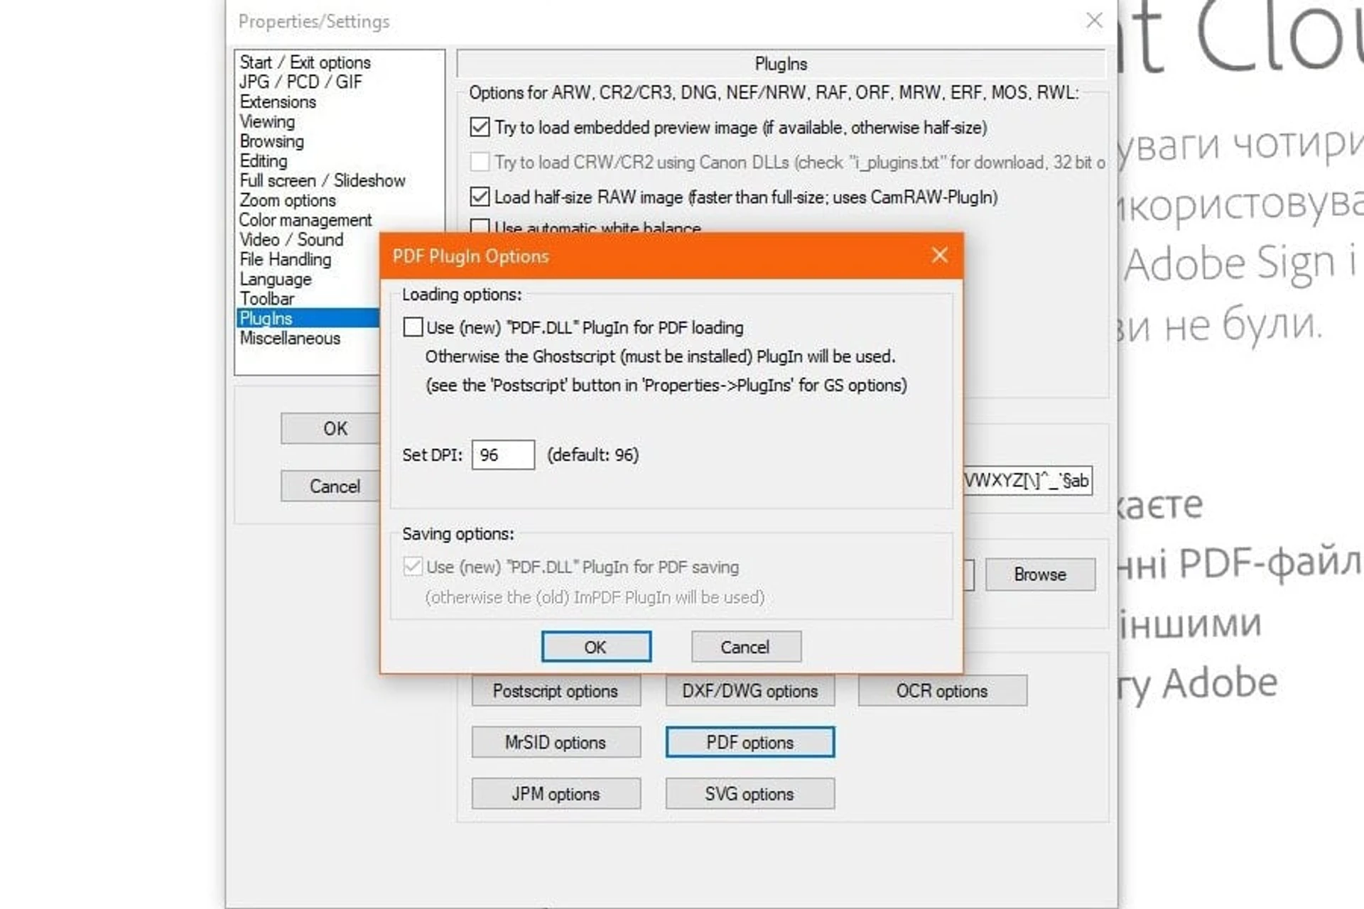Click the Browse button
Screen dimensions: 1364x909
coord(1040,575)
